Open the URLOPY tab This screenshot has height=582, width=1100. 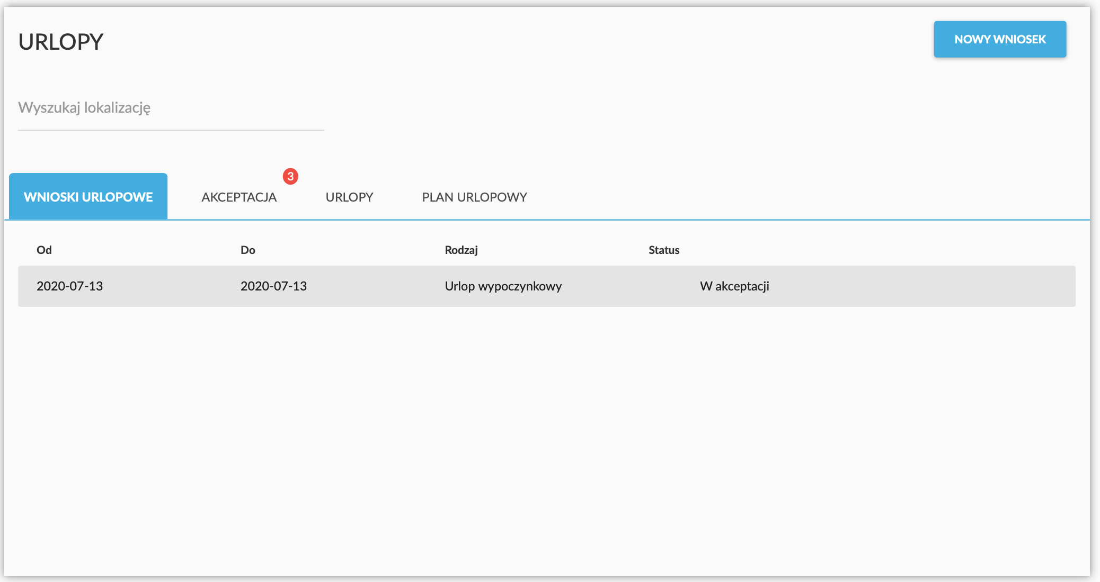click(x=349, y=197)
